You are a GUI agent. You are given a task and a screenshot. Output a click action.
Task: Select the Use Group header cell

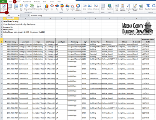pyautogui.click(x=50, y=41)
